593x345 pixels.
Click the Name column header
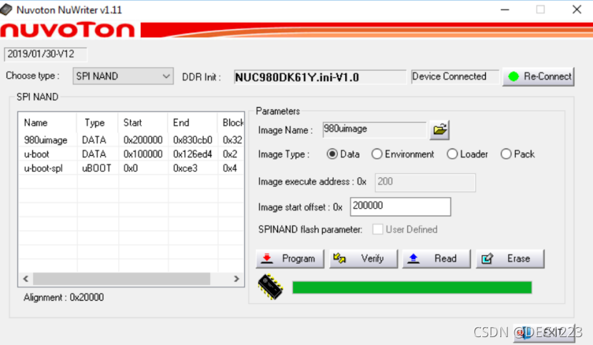[48, 123]
